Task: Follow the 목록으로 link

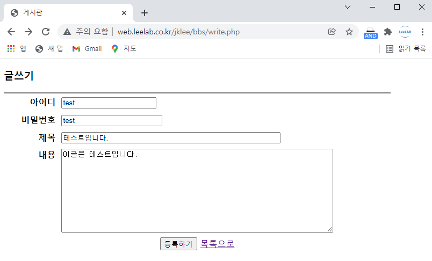Action: (217, 244)
